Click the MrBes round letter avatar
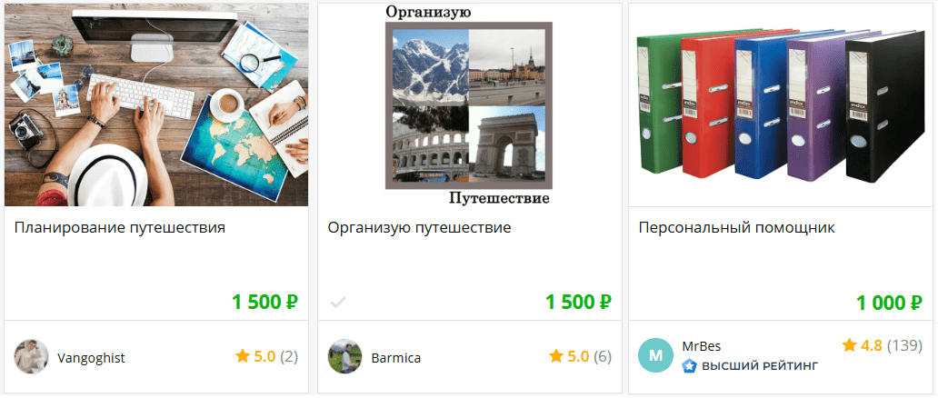 tap(655, 355)
